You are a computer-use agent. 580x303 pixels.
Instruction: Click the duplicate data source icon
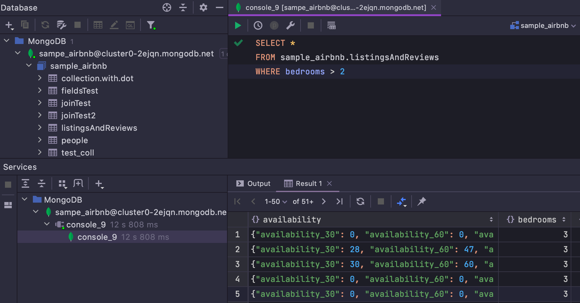(x=25, y=25)
